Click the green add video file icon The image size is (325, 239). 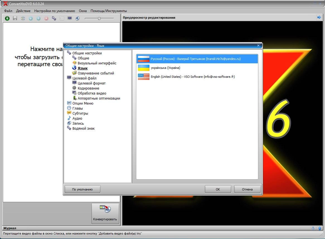[x=7, y=18]
